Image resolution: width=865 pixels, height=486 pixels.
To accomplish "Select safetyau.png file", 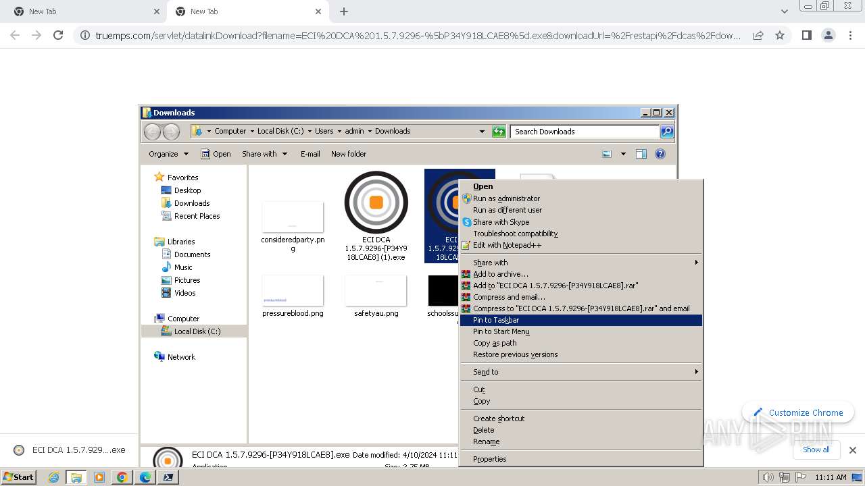I will pos(376,296).
